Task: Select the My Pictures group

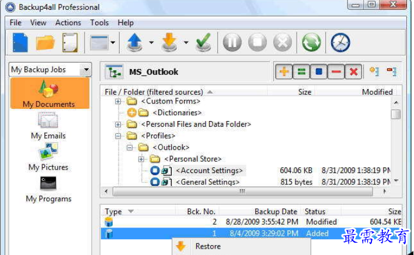Action: [48, 157]
